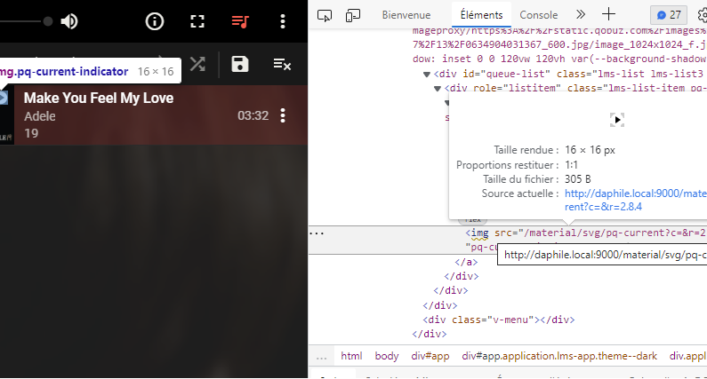Select div#app.application.lms-app.theme--dark breadcrumb
This screenshot has height=379, width=707.
click(x=559, y=356)
